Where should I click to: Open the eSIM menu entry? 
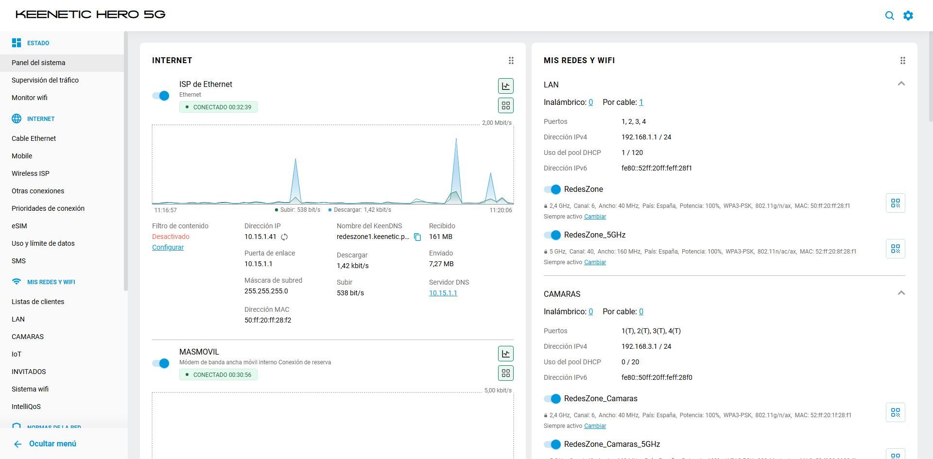click(x=19, y=226)
